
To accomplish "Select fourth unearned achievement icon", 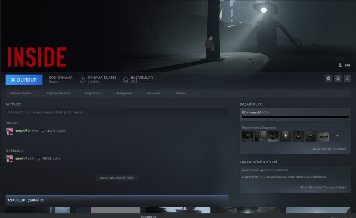I will click(286, 136).
